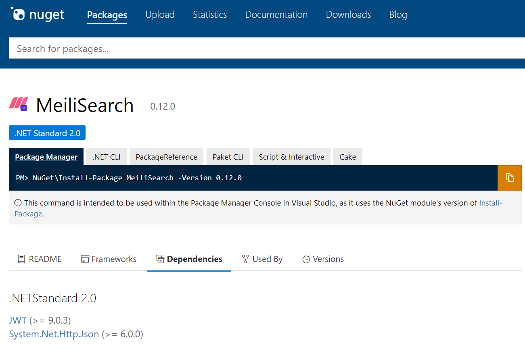The image size is (525, 349).
Task: Navigate to Downloads in the header
Action: point(348,15)
